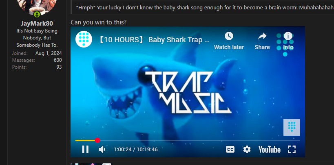Click JayMark80's profile avatar
Image resolution: width=334 pixels, height=165 pixels.
(x=37, y=7)
